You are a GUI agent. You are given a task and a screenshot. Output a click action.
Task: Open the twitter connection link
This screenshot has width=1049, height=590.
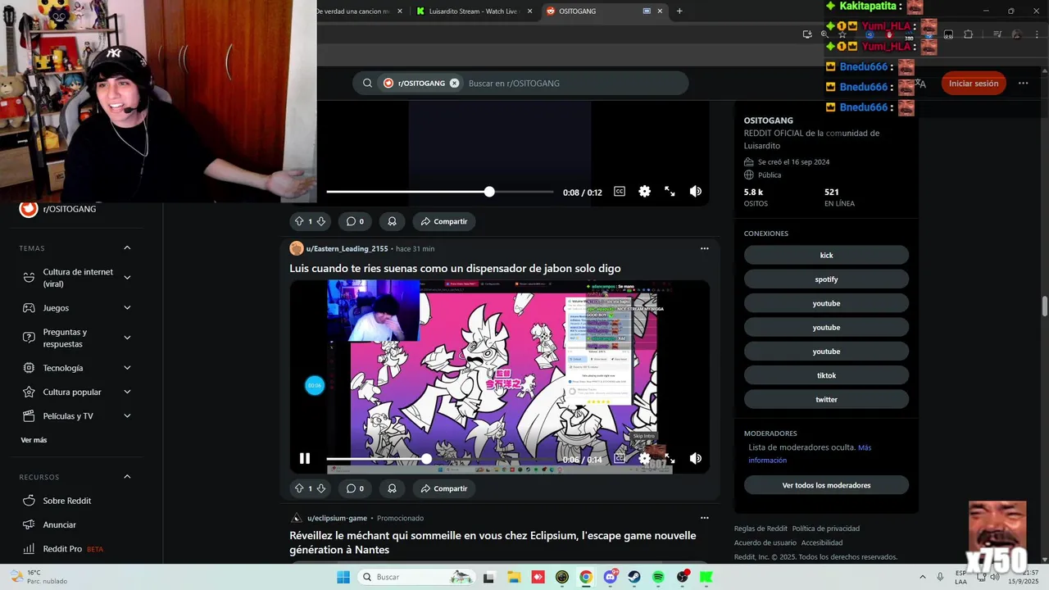coord(826,399)
